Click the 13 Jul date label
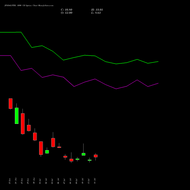The height and width of the screenshot is (190, 190). click(89, 181)
